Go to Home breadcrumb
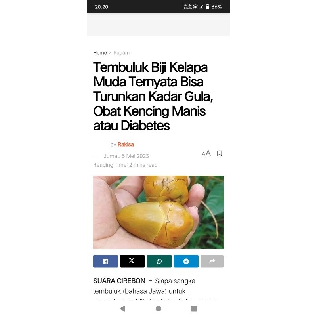The width and height of the screenshot is (317, 317). pos(100,53)
